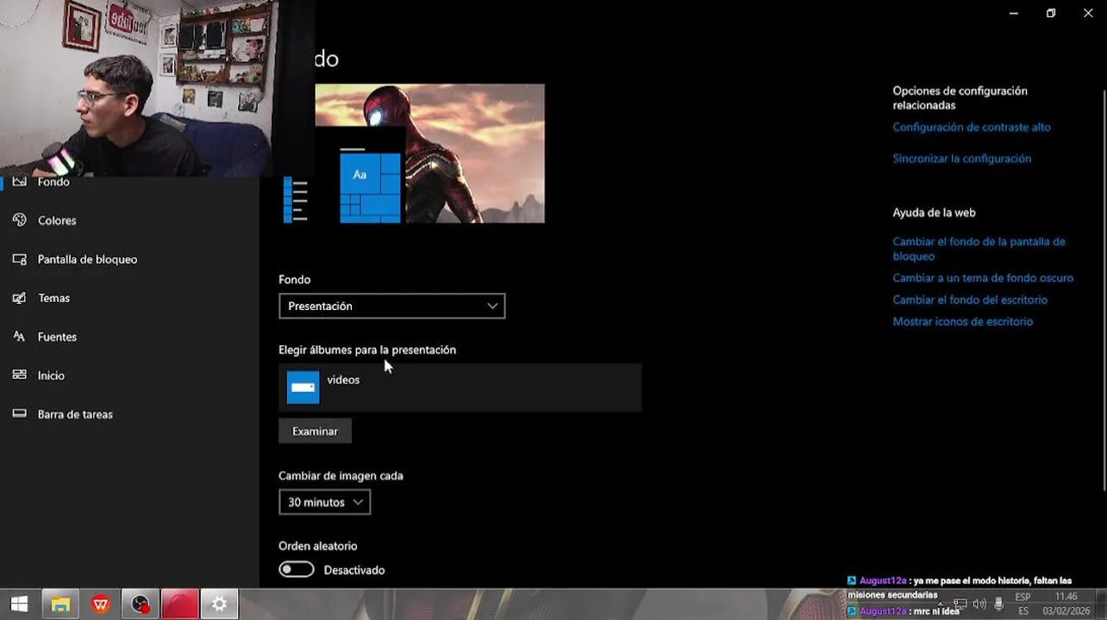Open Mostrar iconos de escritorio link
Viewport: 1107px width, 620px height.
pyautogui.click(x=962, y=321)
